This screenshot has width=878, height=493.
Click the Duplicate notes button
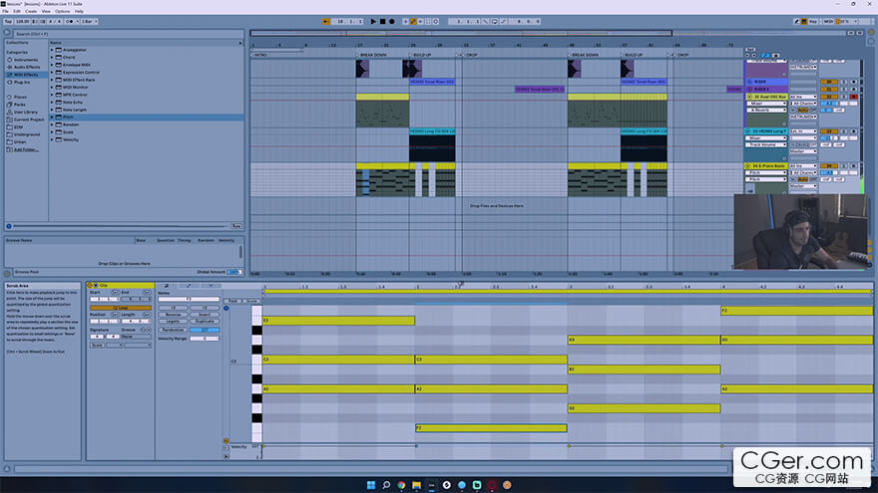(205, 322)
